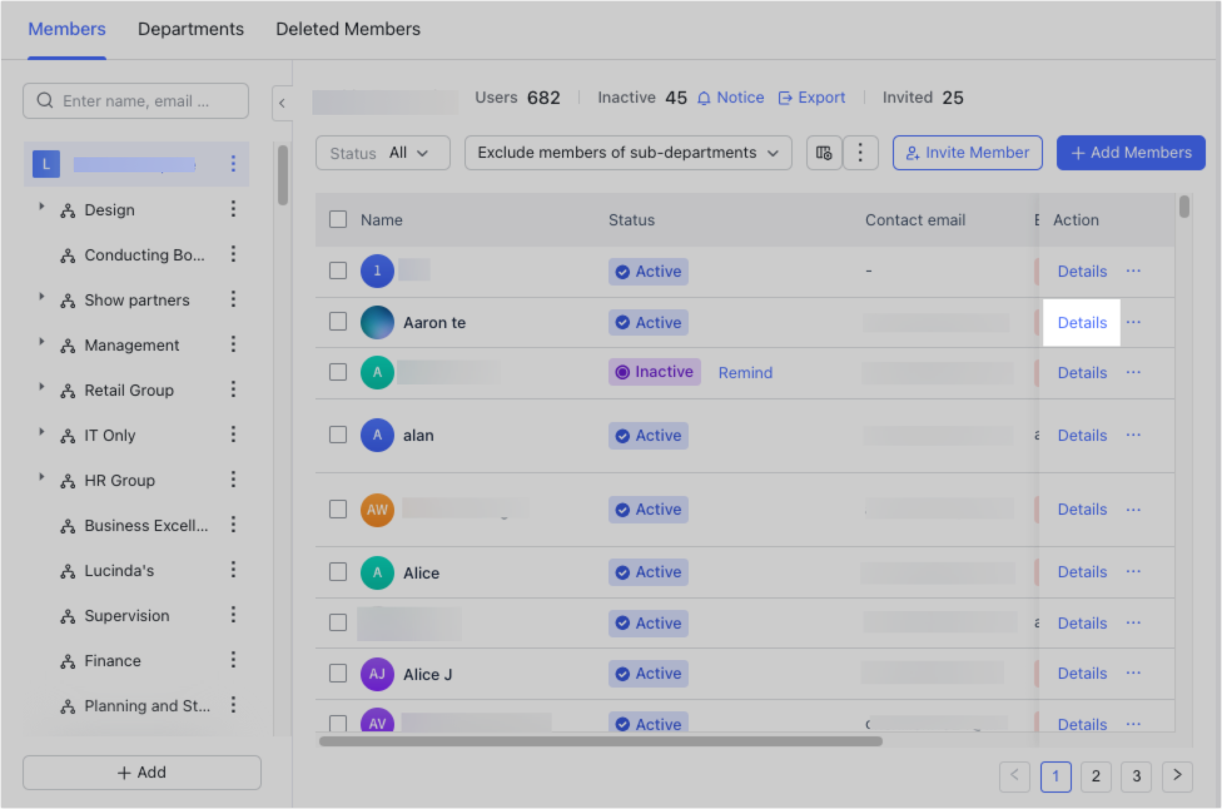Open more options for Design department
Viewport: 1222px width, 809px height.
pyautogui.click(x=233, y=209)
